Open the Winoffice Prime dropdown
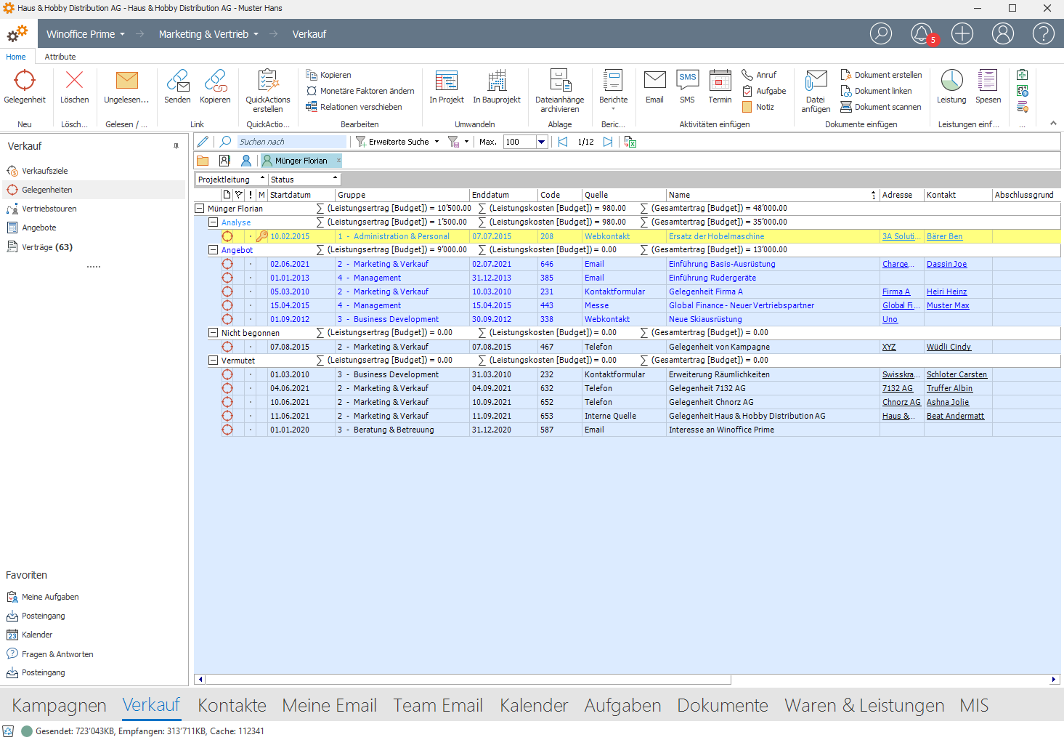Screen dimensions: 1064x740 [86, 34]
